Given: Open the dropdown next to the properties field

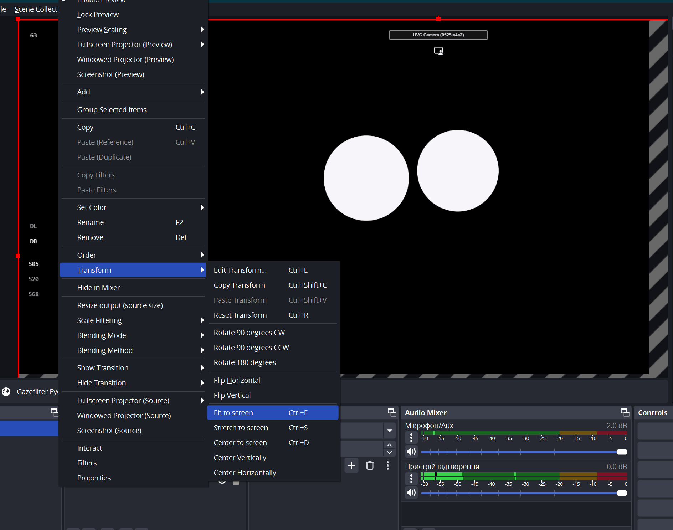Looking at the screenshot, I should (389, 431).
